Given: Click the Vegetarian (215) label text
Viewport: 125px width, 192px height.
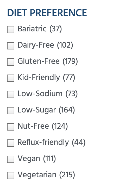Looking at the screenshot, I should click(46, 175).
